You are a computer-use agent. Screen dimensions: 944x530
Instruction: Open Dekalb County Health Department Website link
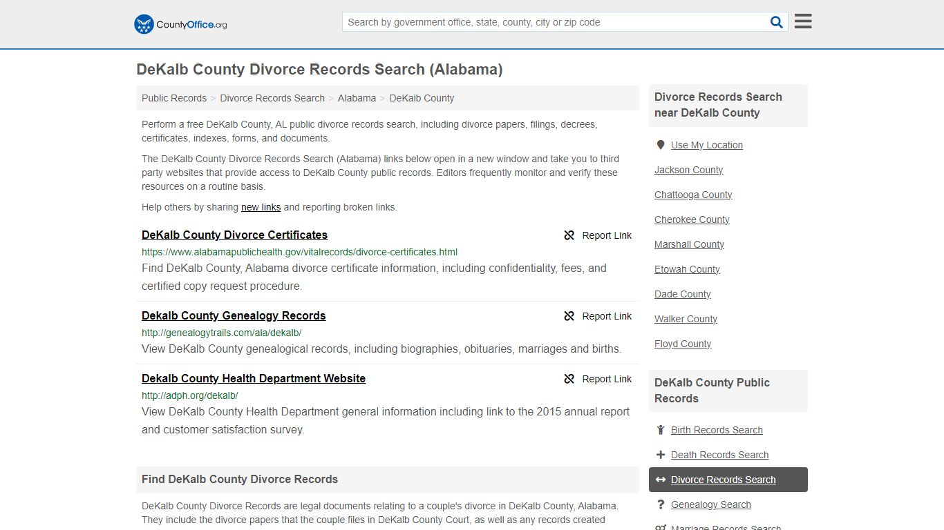point(254,378)
